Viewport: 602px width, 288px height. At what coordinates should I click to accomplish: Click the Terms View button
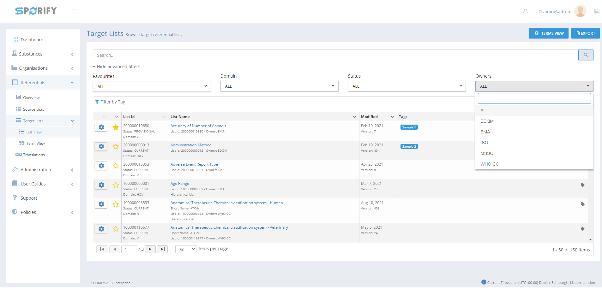click(x=549, y=33)
